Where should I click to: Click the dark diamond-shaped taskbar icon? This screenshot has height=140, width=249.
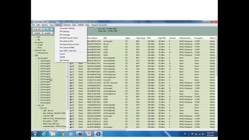80,134
